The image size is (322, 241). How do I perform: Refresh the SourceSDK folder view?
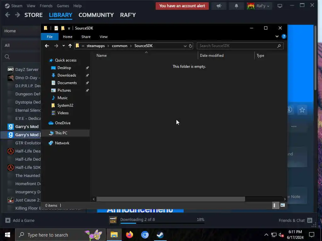click(x=190, y=46)
